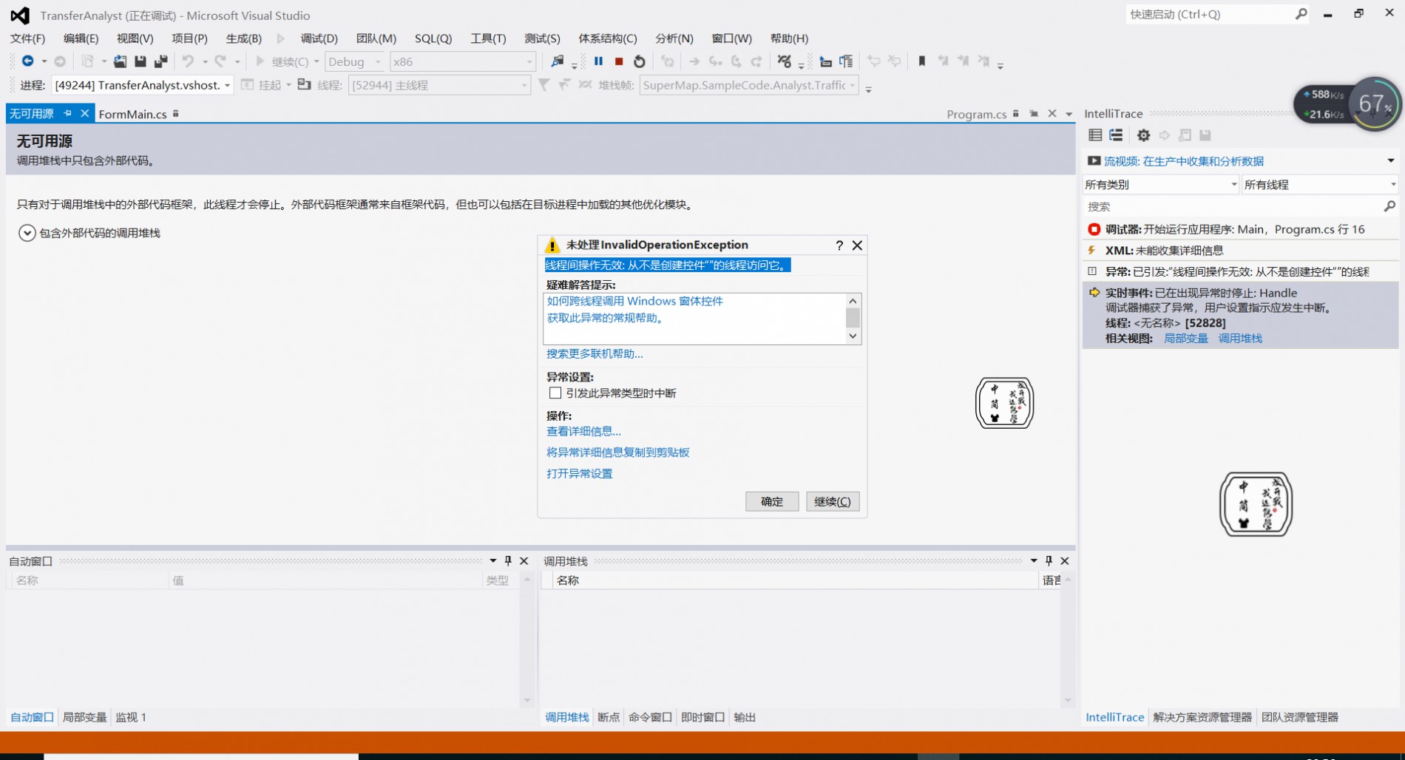This screenshot has width=1405, height=760.
Task: Click the Undo icon
Action: click(x=188, y=61)
